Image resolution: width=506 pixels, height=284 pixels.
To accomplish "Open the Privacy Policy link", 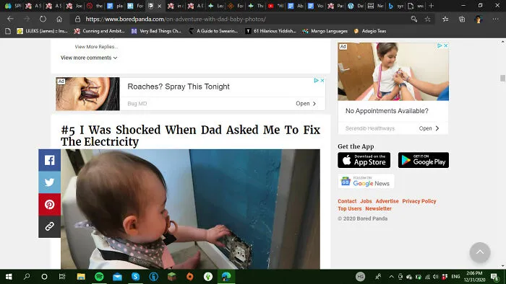I will pyautogui.click(x=419, y=201).
